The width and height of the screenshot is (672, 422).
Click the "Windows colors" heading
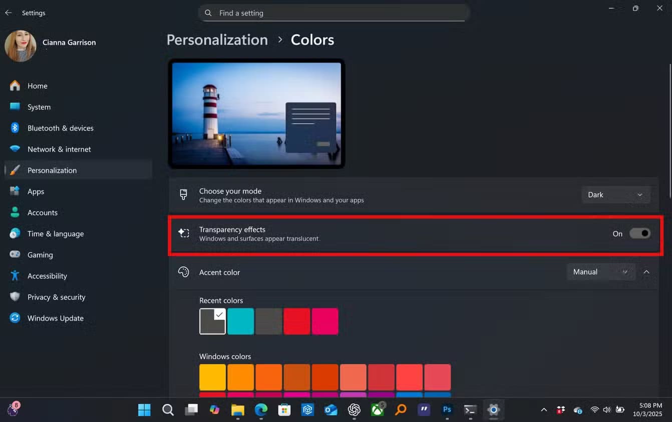pyautogui.click(x=225, y=356)
